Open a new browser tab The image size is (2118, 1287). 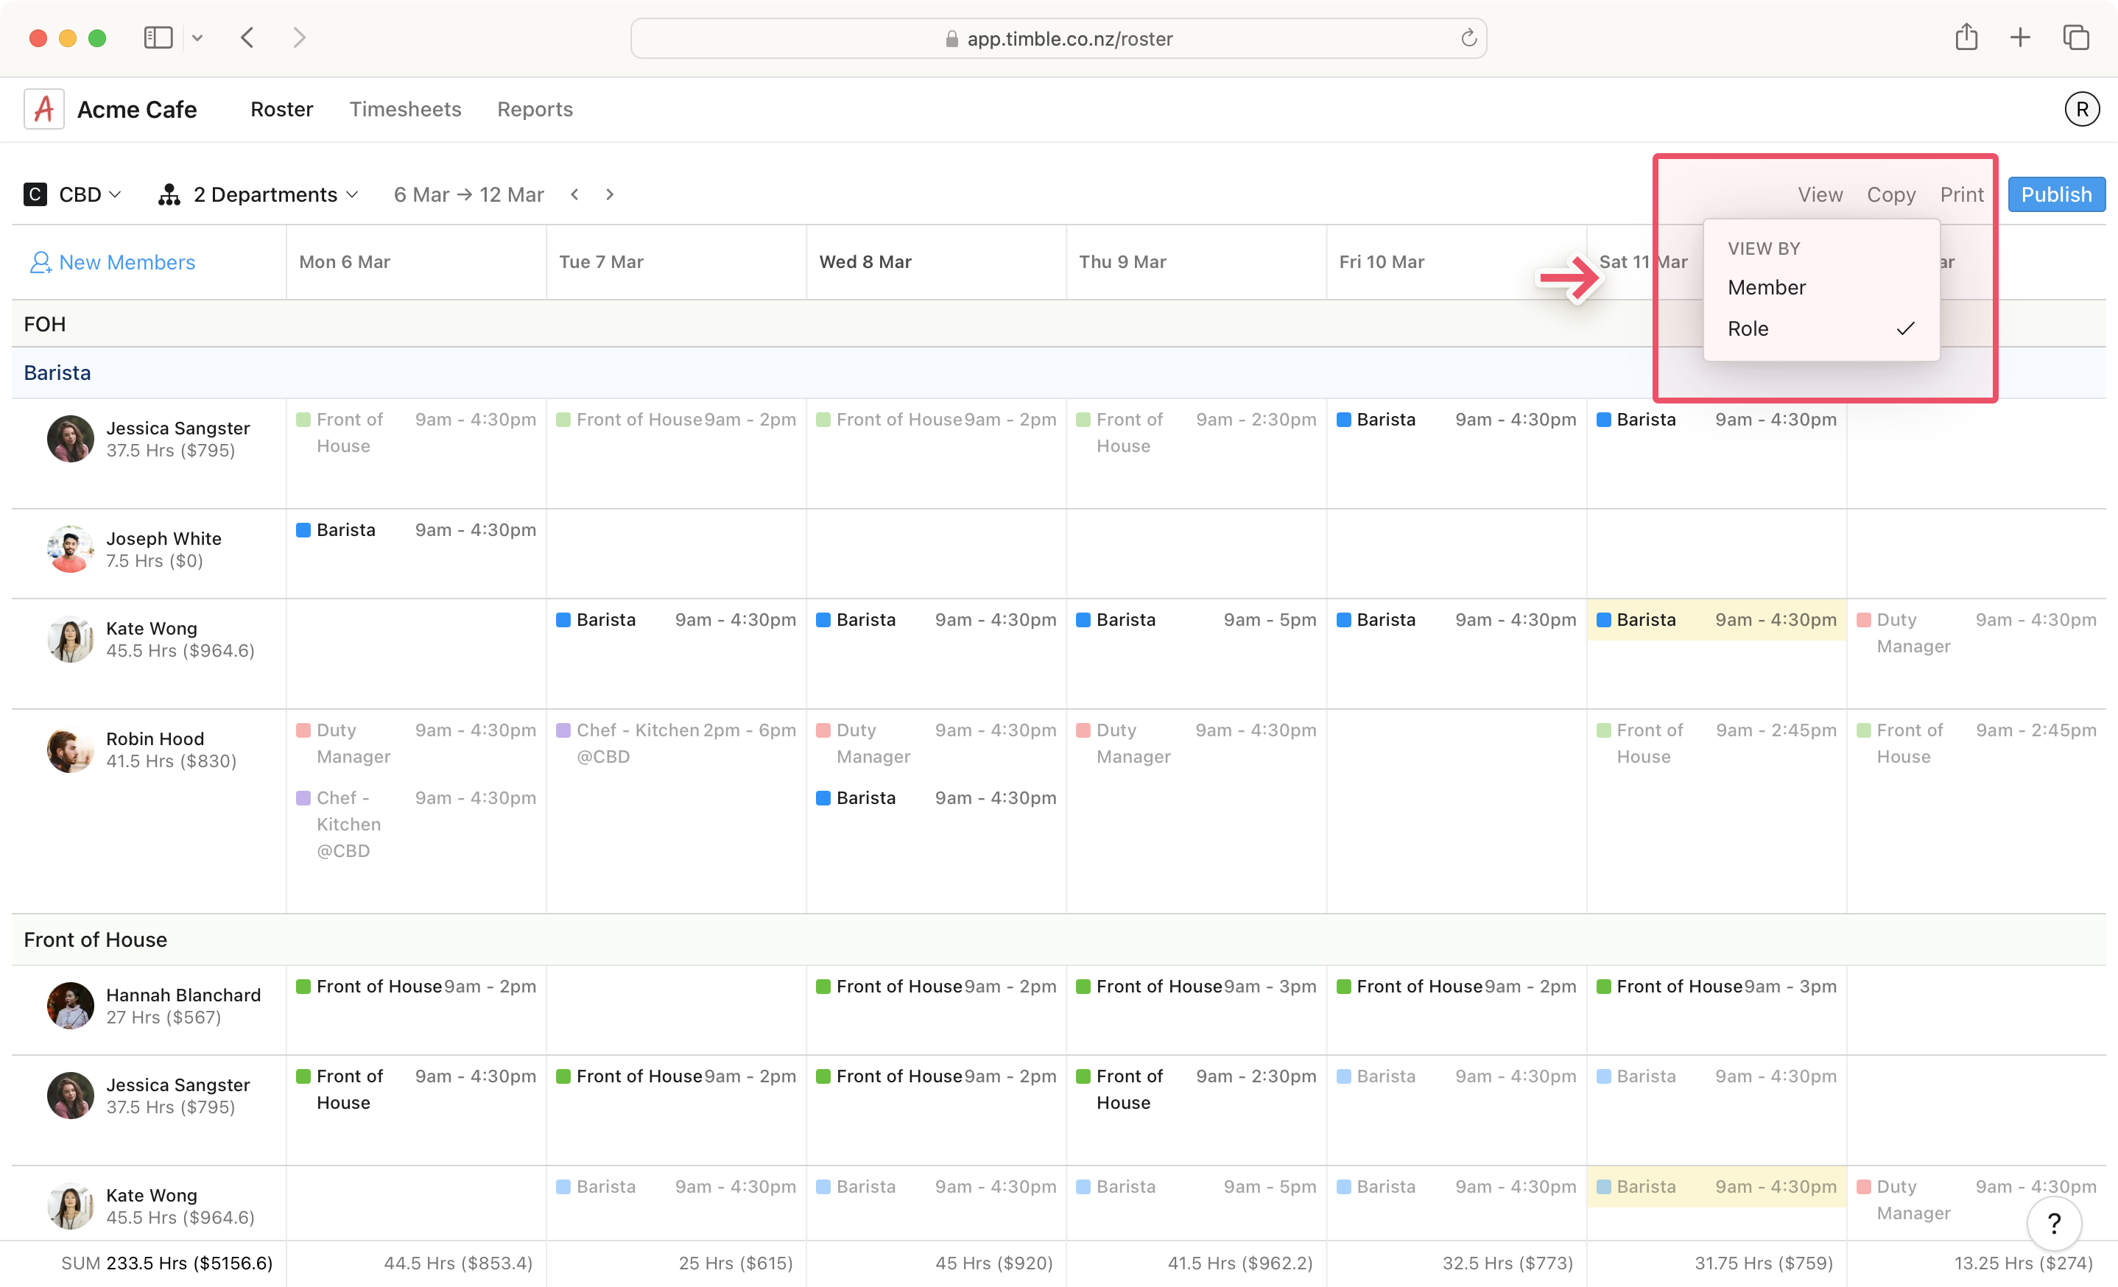pyautogui.click(x=2020, y=38)
